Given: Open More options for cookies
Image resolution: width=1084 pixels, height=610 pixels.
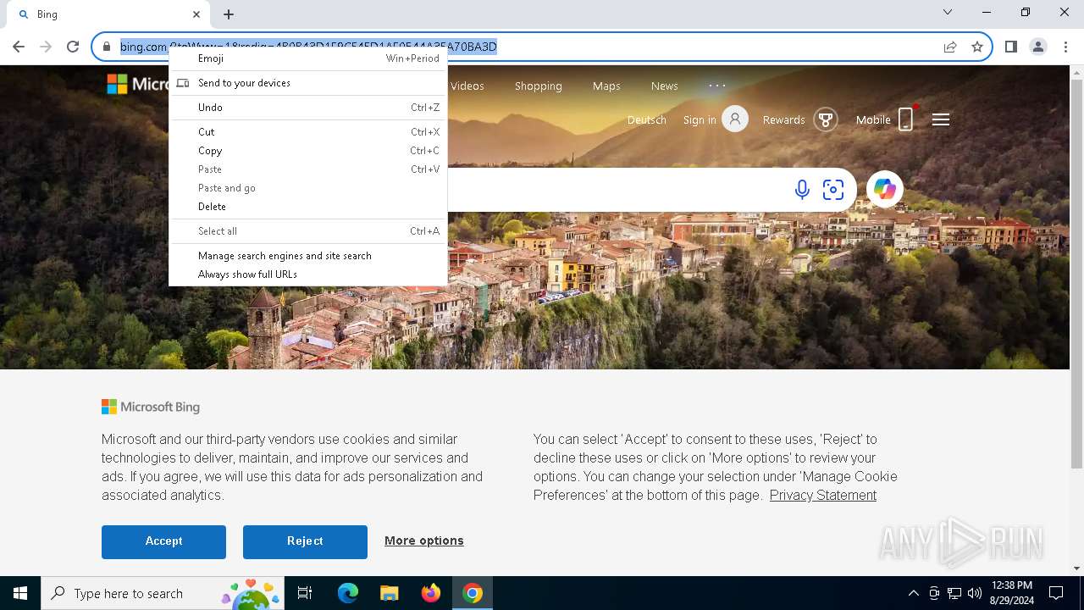Looking at the screenshot, I should (424, 541).
